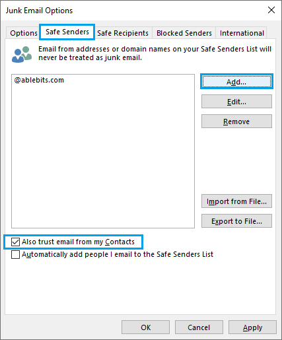The width and height of the screenshot is (282, 340).
Task: Click the contacts people icon
Action: tap(22, 54)
